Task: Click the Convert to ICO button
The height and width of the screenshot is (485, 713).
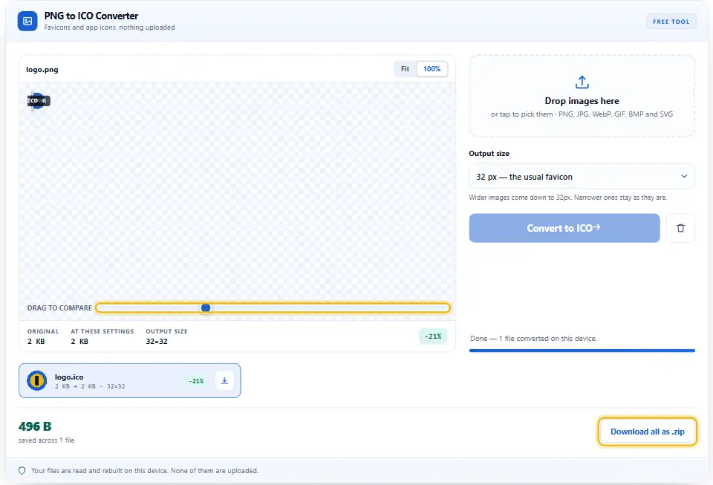Action: tap(564, 228)
